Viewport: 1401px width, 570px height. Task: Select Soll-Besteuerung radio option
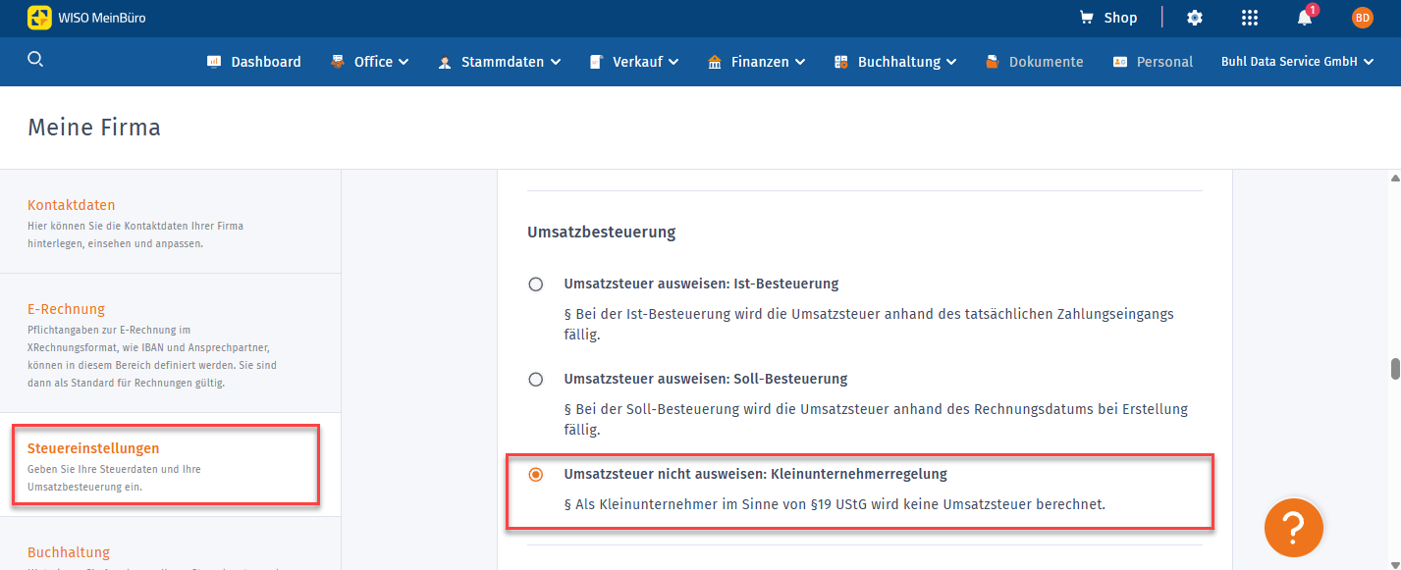[x=536, y=379]
